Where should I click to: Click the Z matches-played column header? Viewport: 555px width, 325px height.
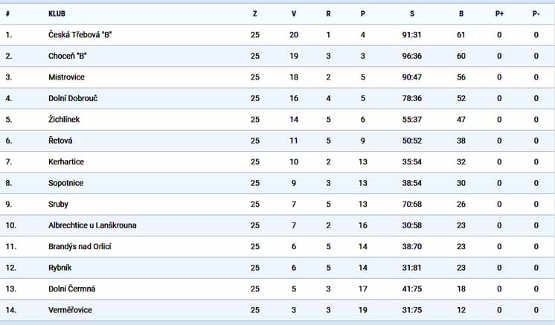click(255, 14)
